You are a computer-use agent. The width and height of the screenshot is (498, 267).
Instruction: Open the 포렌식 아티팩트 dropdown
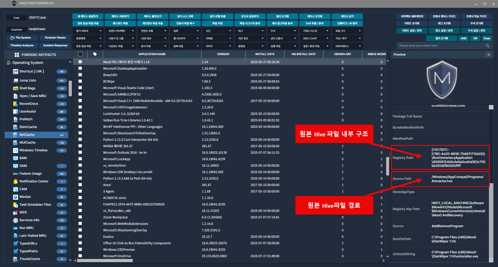121,31
